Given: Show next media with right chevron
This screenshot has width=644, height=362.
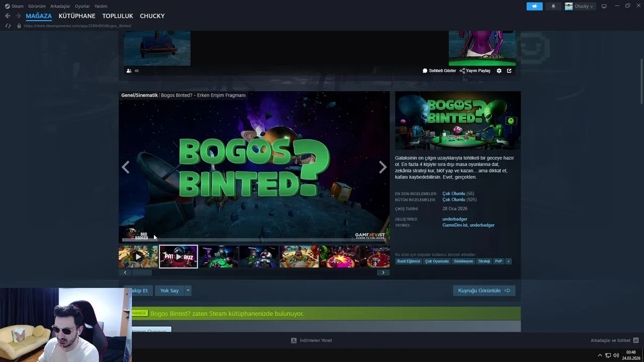Looking at the screenshot, I should tap(383, 167).
